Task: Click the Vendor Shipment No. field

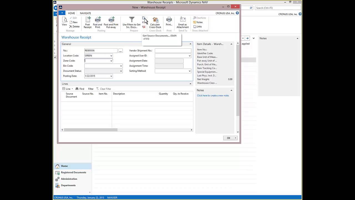Action: coord(173,51)
